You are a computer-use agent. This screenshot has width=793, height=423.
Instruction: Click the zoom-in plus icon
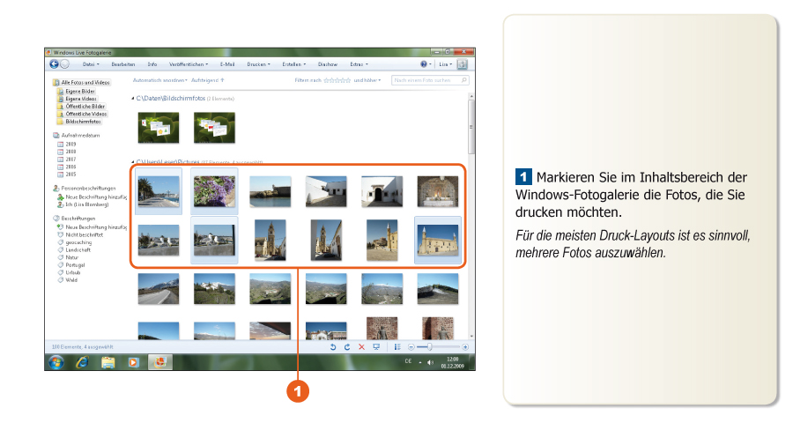pos(465,347)
